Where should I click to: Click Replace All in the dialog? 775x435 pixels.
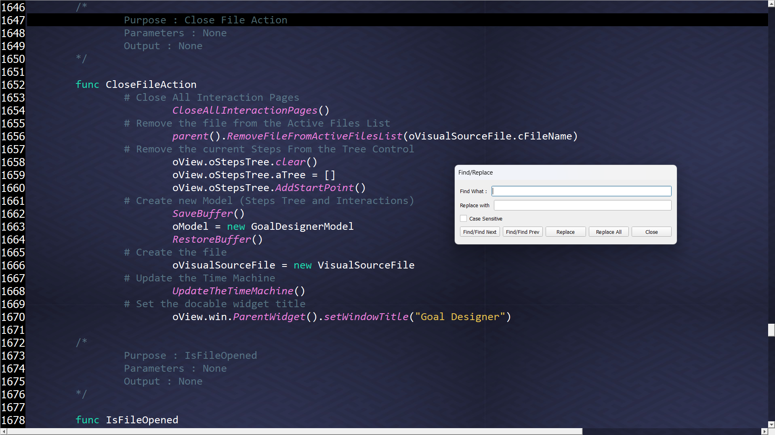[x=608, y=232]
